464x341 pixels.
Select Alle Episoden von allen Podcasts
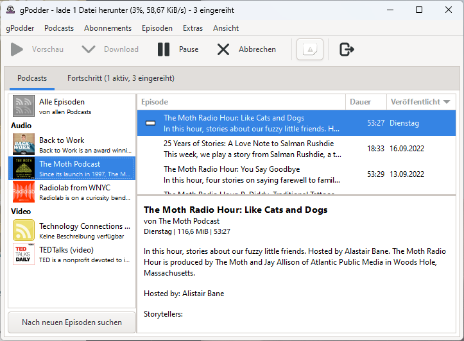[72, 106]
